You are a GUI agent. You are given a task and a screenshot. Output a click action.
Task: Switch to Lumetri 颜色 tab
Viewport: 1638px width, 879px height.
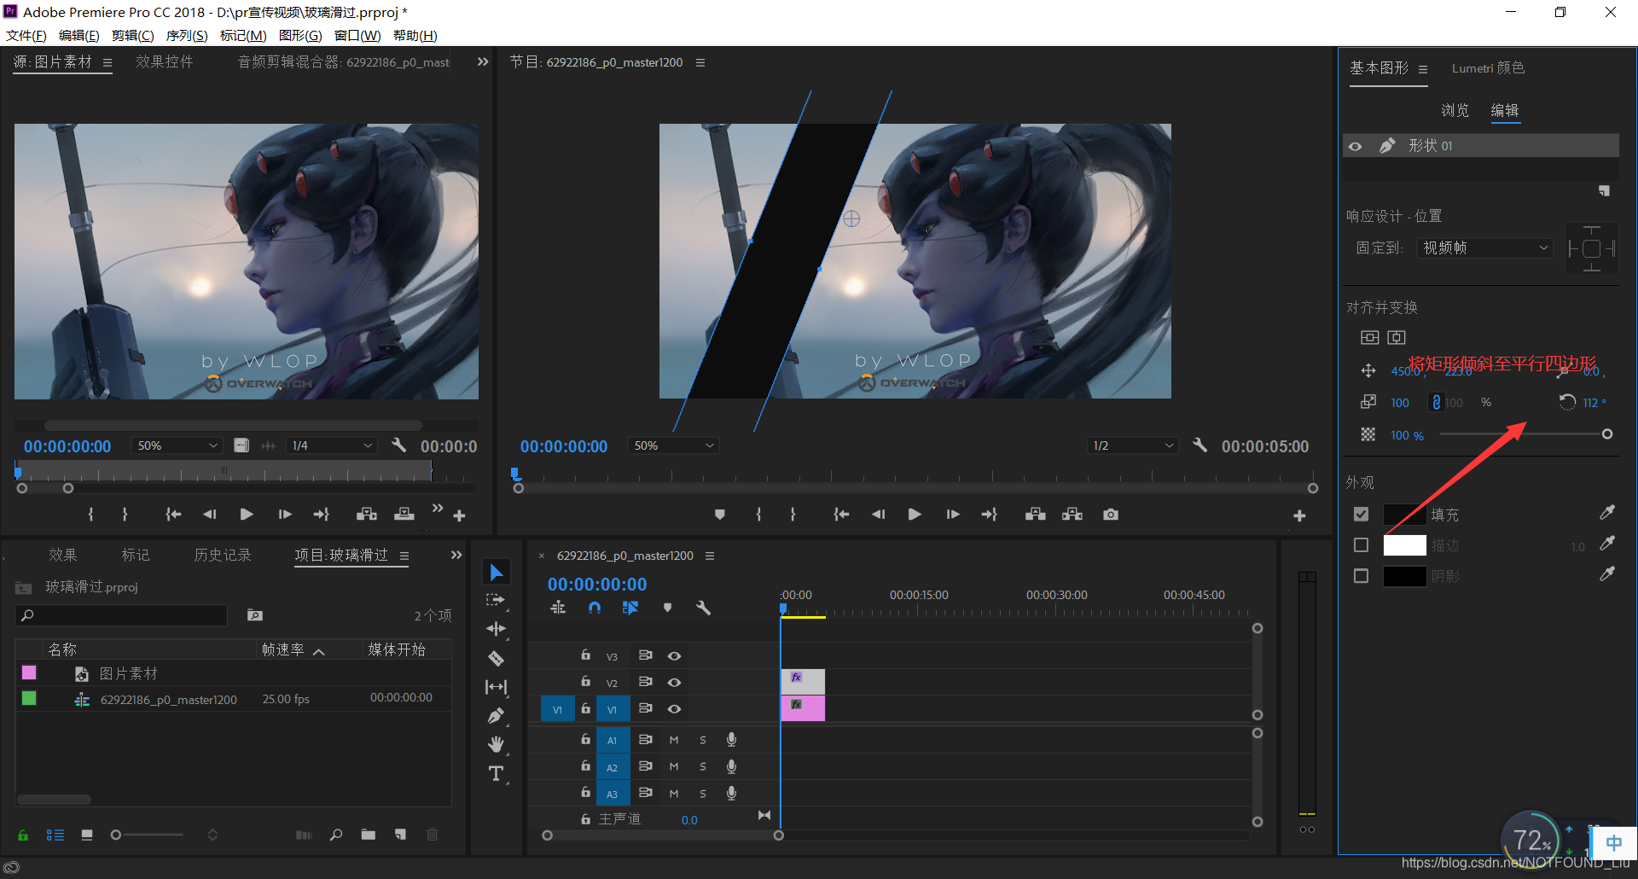1489,68
